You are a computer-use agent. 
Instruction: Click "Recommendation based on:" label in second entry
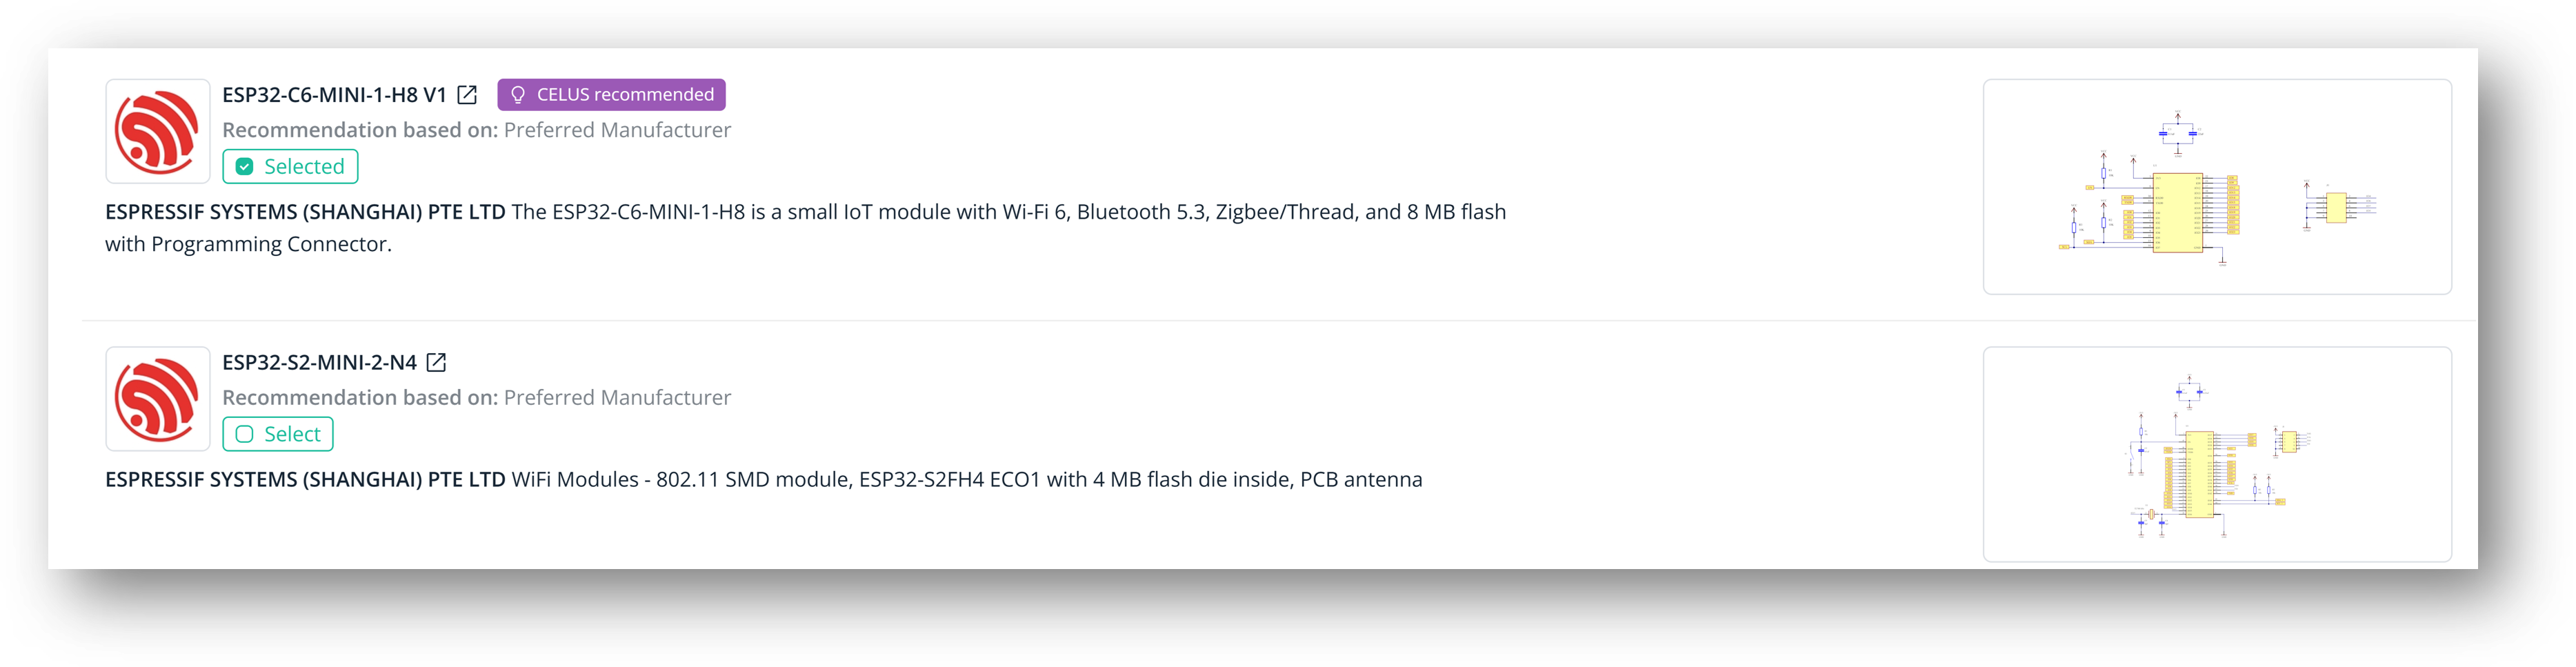359,398
